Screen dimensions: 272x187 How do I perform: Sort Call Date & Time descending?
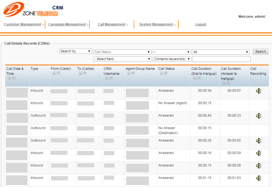click(x=14, y=78)
